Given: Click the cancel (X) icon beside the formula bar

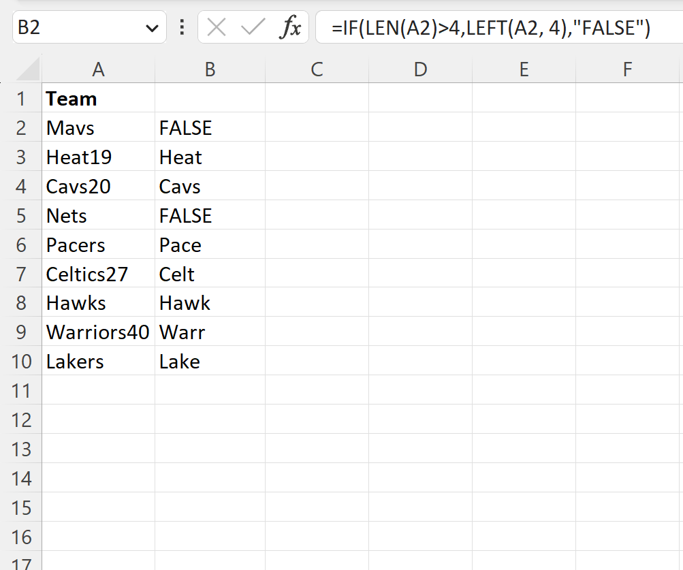Looking at the screenshot, I should (215, 27).
